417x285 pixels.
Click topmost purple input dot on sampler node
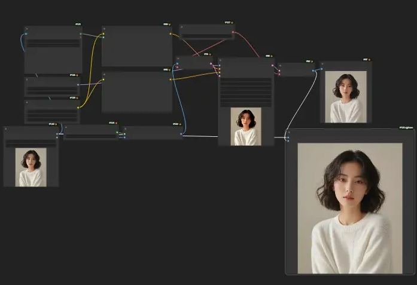[220, 65]
